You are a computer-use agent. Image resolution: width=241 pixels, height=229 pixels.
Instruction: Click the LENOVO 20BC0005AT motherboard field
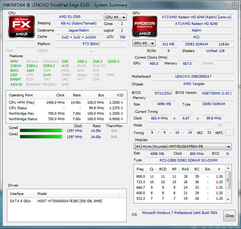[x=194, y=77]
